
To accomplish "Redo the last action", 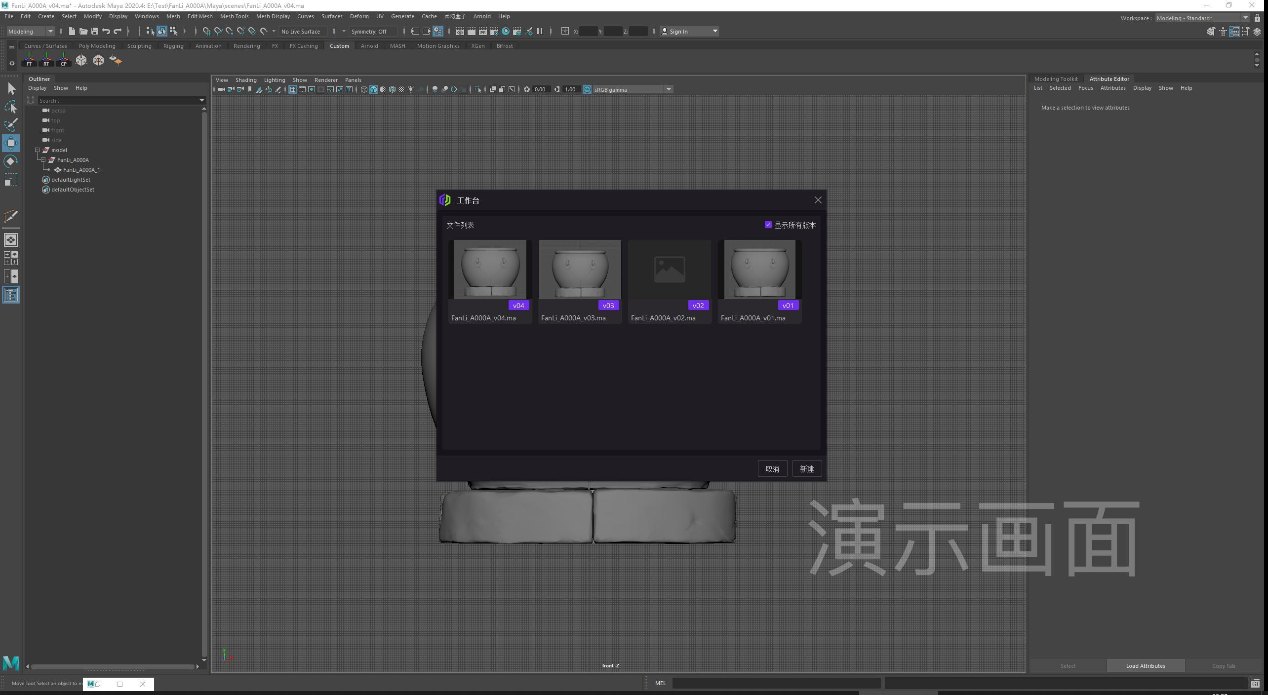I will click(x=118, y=31).
